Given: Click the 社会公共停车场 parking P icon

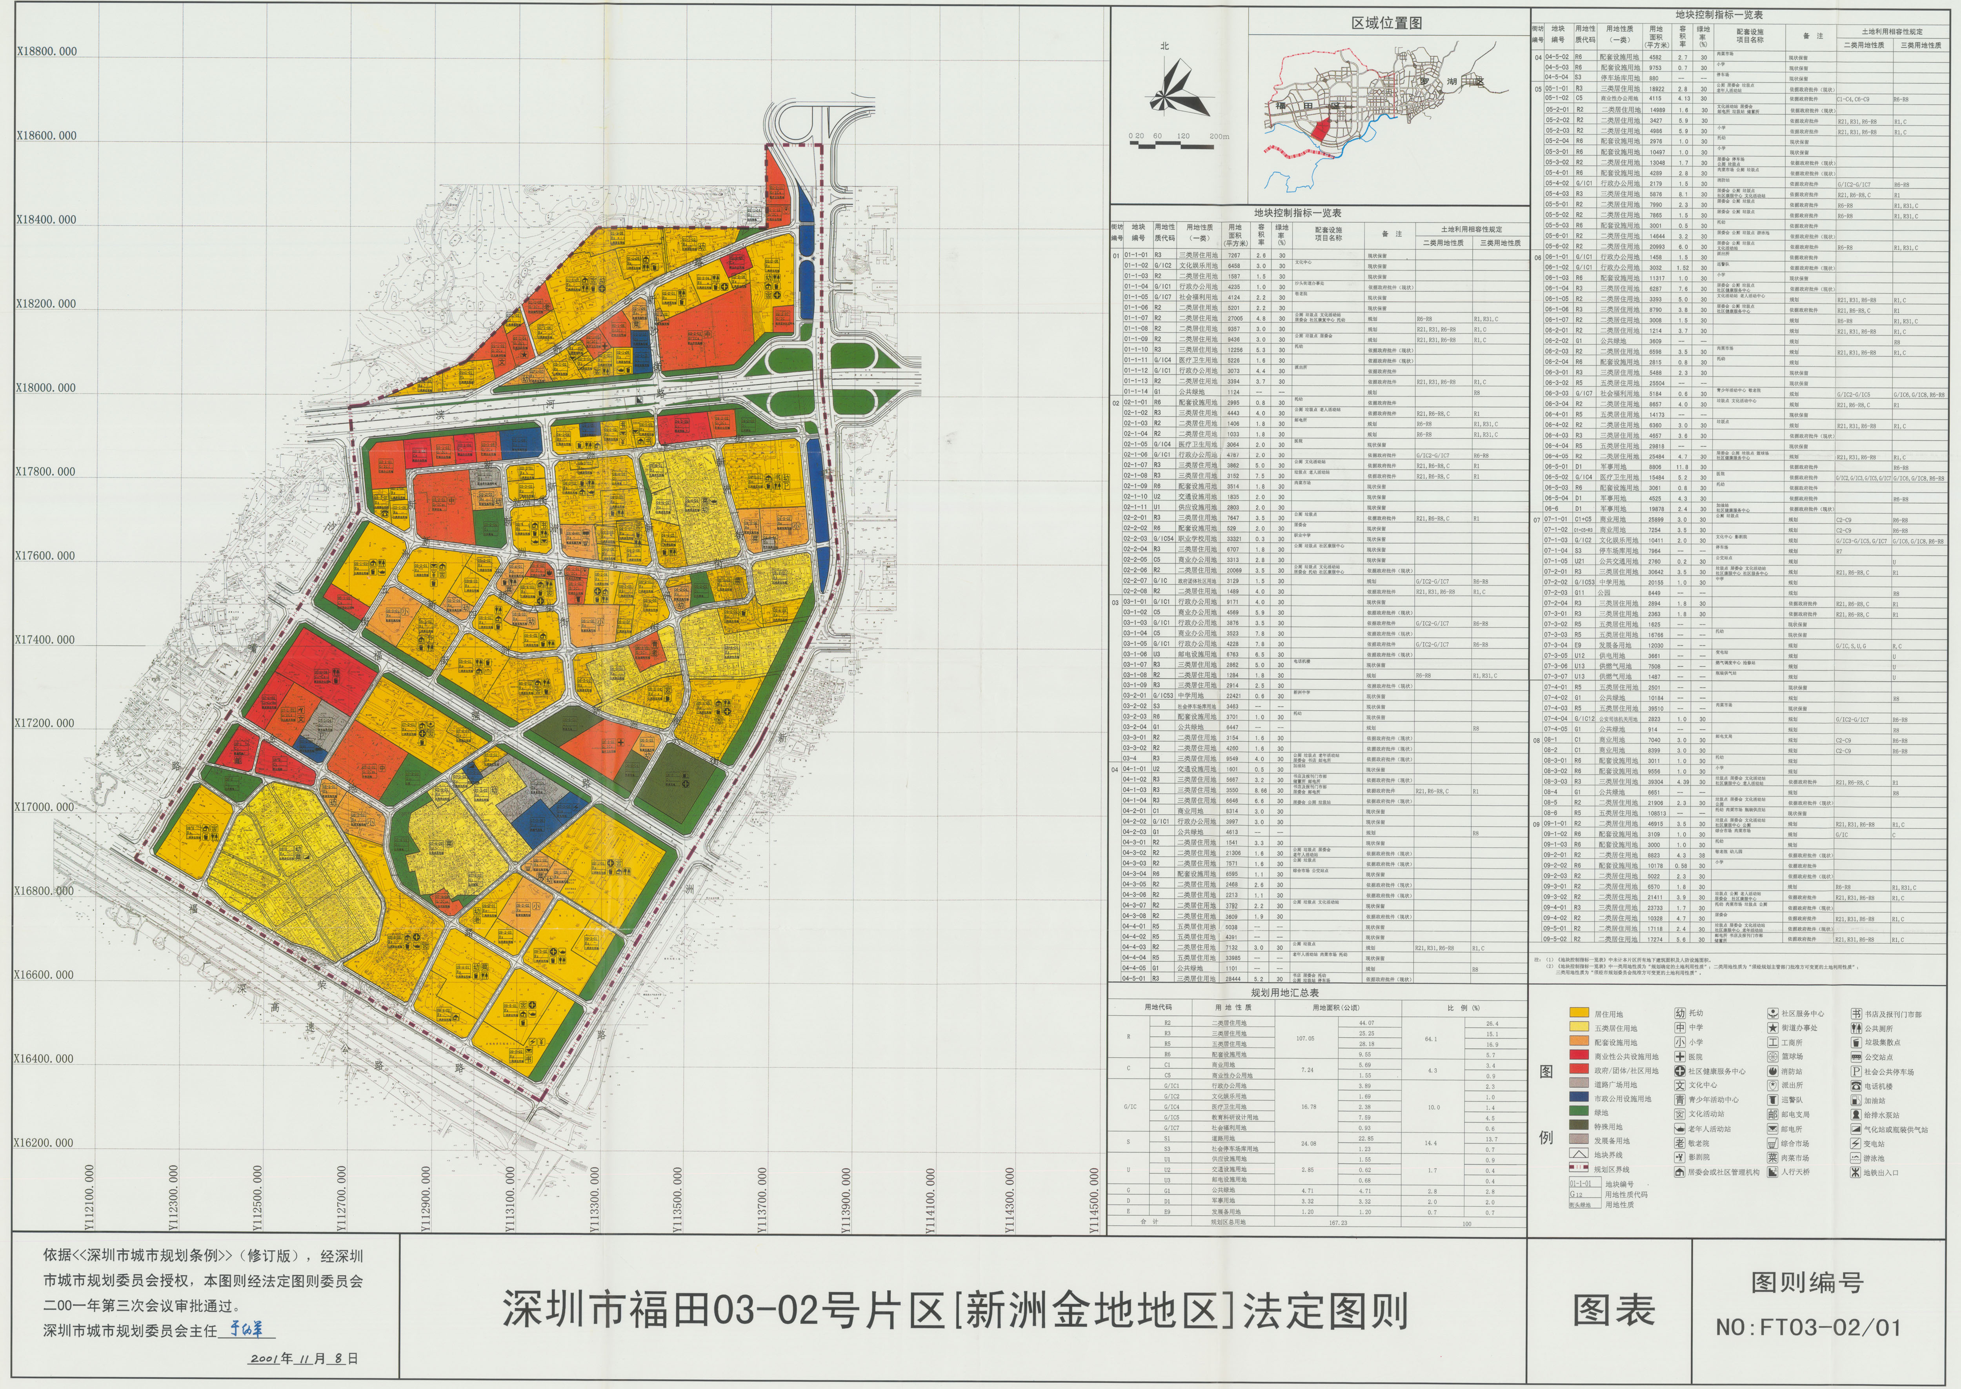Looking at the screenshot, I should coord(1857,1072).
